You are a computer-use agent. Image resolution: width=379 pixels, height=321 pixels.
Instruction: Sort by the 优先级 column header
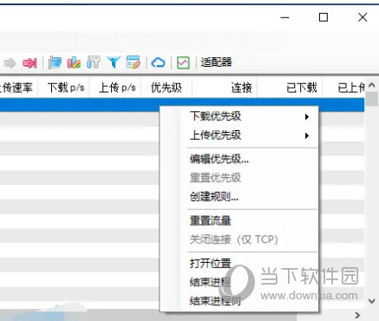[167, 88]
